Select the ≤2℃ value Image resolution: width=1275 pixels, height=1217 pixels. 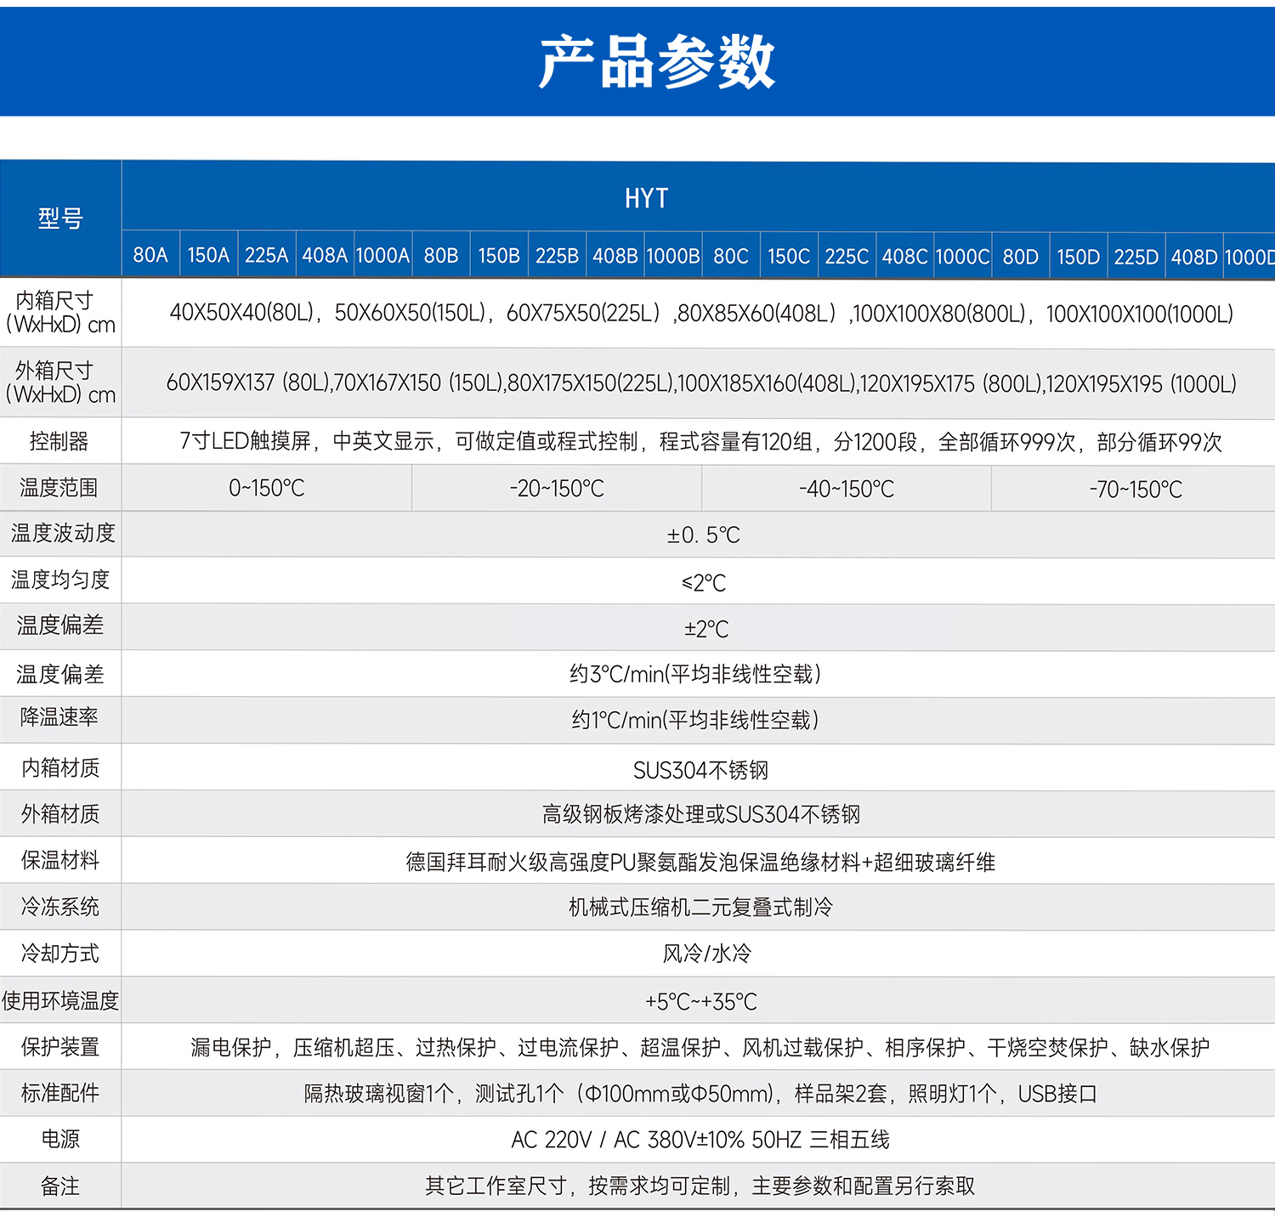click(x=704, y=583)
